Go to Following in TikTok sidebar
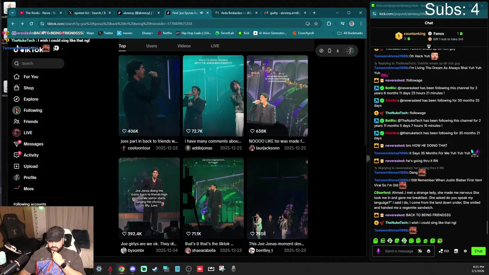This screenshot has width=489, height=275. click(x=28, y=110)
